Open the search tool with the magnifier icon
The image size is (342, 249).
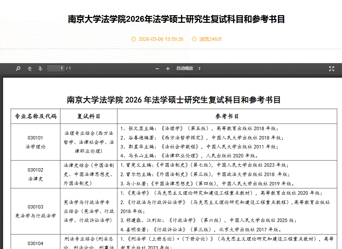coord(18,68)
